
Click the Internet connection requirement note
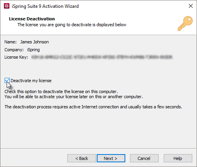tap(93, 107)
